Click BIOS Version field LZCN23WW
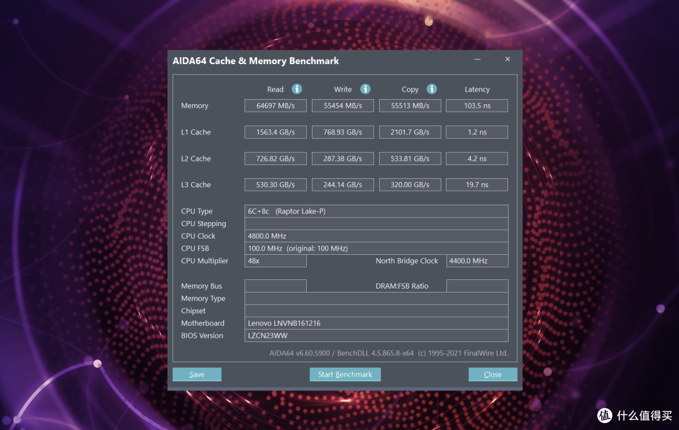This screenshot has width=679, height=430. click(377, 336)
